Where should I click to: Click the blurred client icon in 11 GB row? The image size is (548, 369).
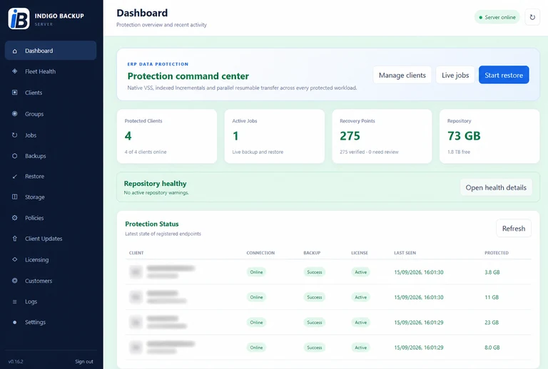coord(136,297)
